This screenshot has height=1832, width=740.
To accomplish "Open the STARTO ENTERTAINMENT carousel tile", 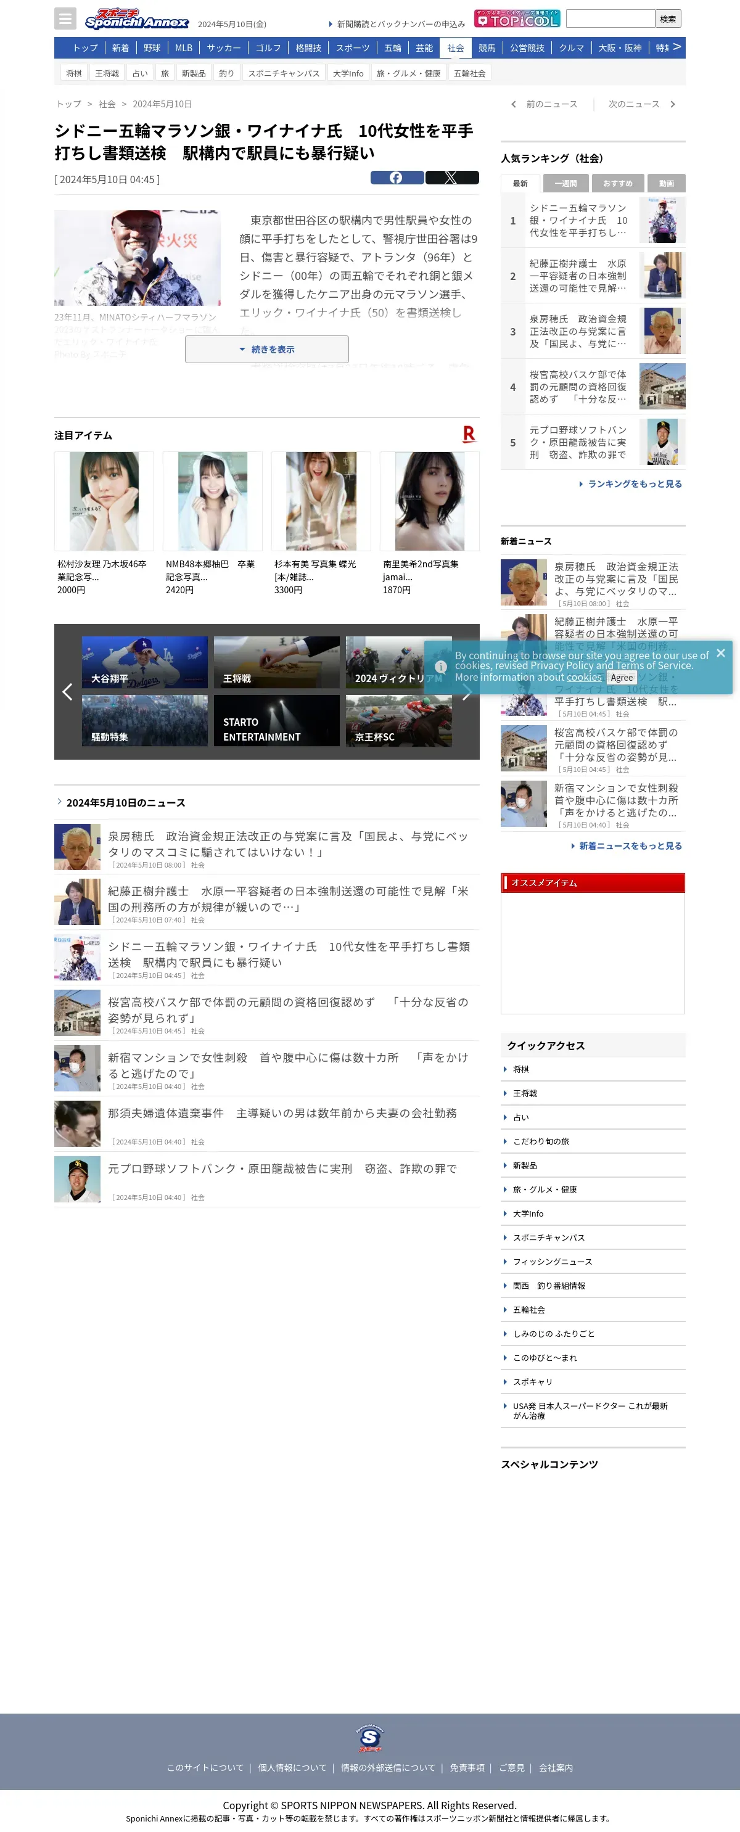I will [277, 720].
